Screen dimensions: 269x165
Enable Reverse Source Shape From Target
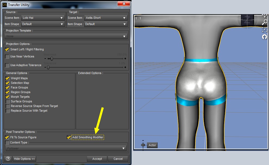[x=8, y=106]
